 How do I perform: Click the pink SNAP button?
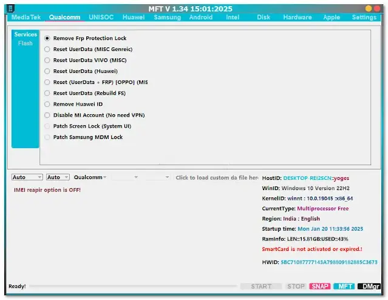[x=320, y=287]
